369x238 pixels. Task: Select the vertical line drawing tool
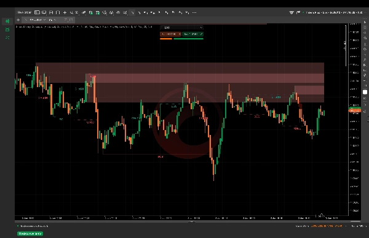365,44
